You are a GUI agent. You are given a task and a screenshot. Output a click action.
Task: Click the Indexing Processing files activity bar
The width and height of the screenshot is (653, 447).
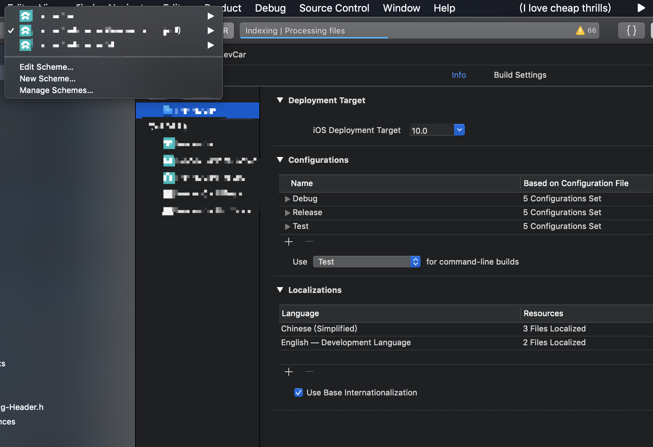point(419,31)
